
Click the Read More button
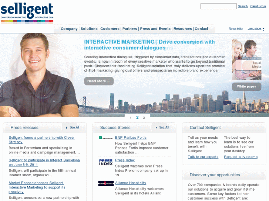[x=99, y=81]
